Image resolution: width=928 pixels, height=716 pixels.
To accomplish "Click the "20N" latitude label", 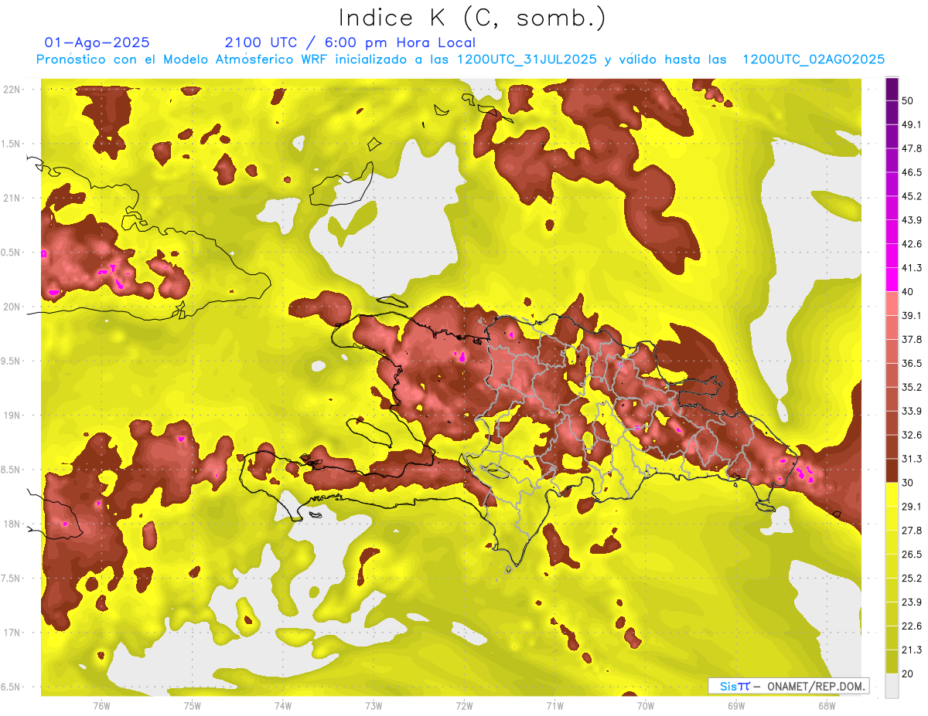I will click(12, 307).
